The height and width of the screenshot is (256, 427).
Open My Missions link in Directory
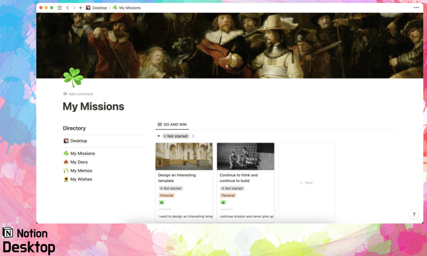(x=83, y=153)
